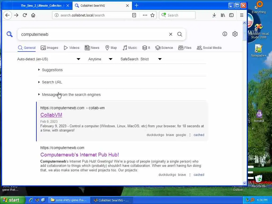The width and height of the screenshot is (272, 204).
Task: Launch Notepad++ from desktop
Action: point(258,51)
